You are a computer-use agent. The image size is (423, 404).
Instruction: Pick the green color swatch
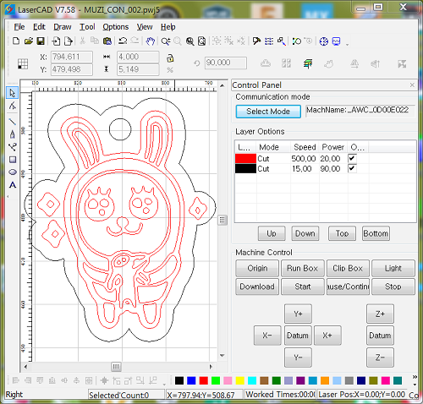coord(216,380)
